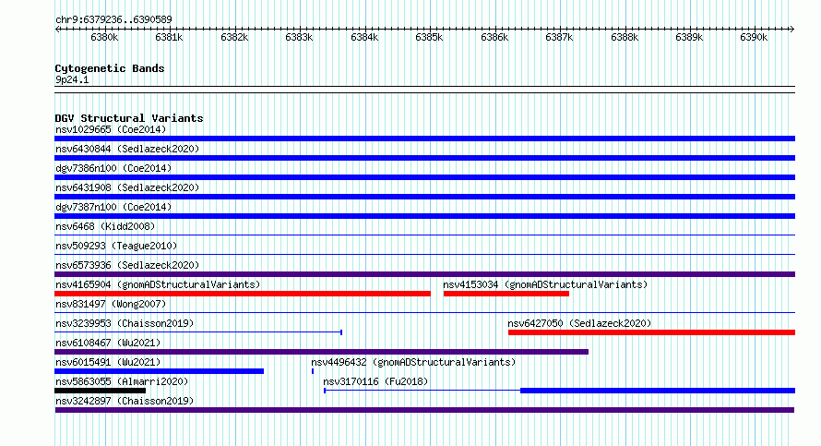Open the nsv3170116 (Fu2018) variant label

(375, 381)
